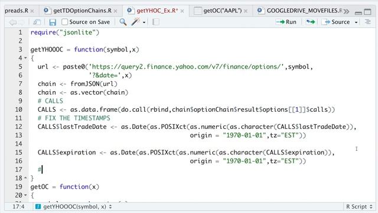Click CALLS$expiration at start of line 15
Screen dimensions: 378x213
(x=67, y=153)
